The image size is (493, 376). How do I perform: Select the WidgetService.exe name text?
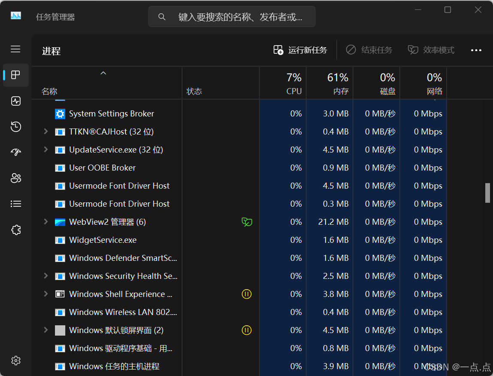pyautogui.click(x=103, y=240)
